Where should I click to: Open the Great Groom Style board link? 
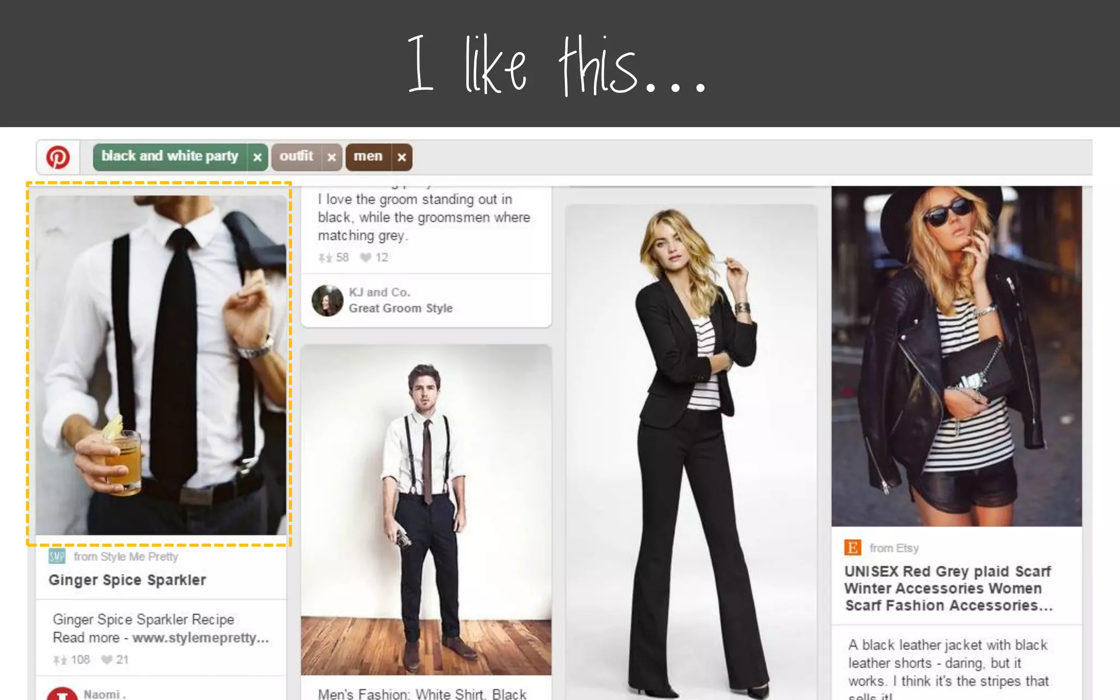[x=401, y=308]
